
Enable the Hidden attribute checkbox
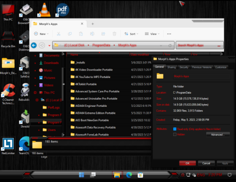point(175,134)
